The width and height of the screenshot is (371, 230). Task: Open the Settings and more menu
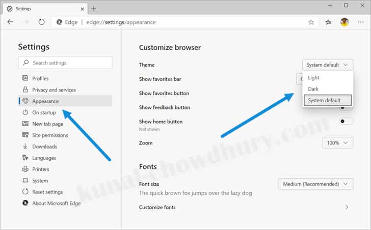tap(361, 22)
